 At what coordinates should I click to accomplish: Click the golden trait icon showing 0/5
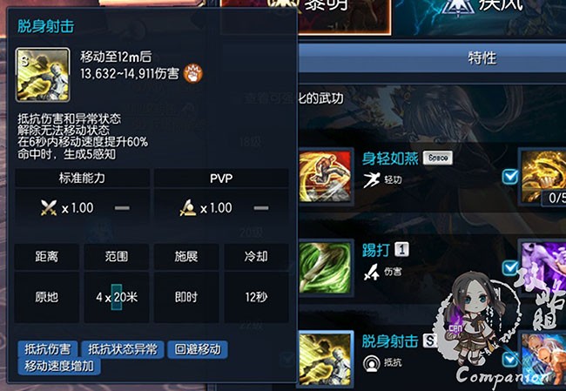[542, 177]
